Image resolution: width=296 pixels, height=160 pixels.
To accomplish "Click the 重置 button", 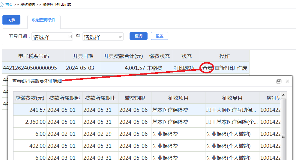I will click(x=160, y=36).
